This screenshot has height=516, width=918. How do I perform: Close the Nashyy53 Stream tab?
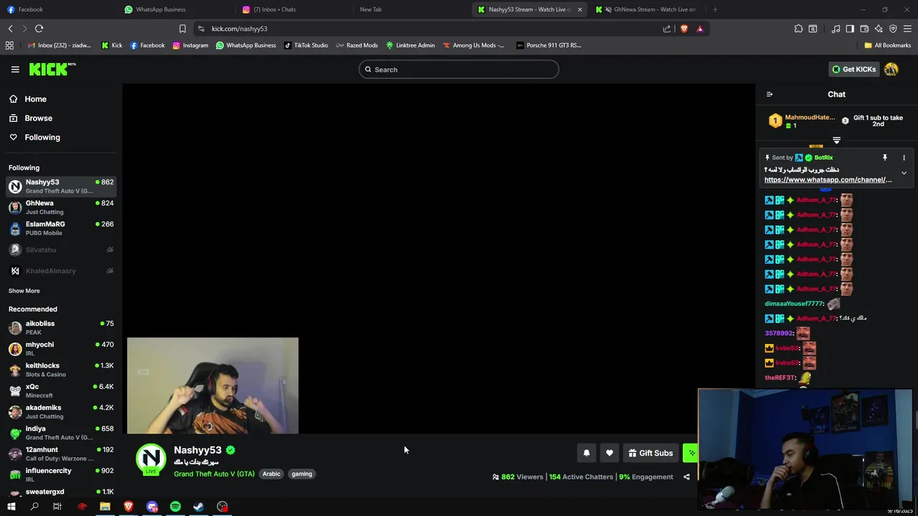(579, 9)
